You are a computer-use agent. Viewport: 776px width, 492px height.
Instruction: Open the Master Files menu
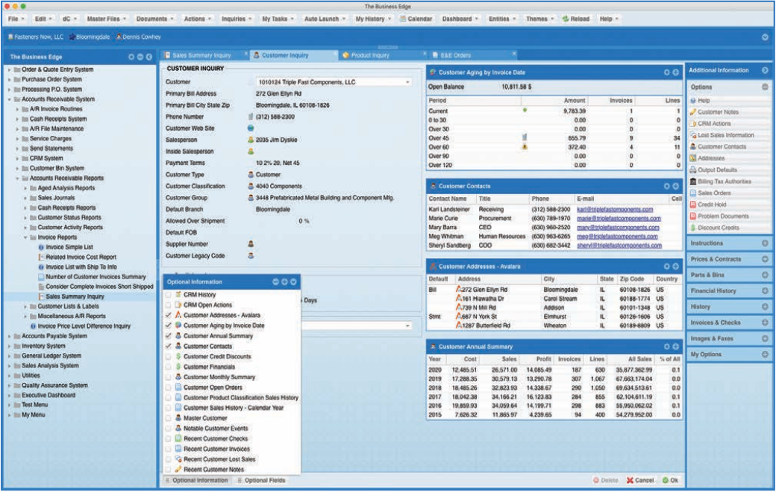click(107, 19)
